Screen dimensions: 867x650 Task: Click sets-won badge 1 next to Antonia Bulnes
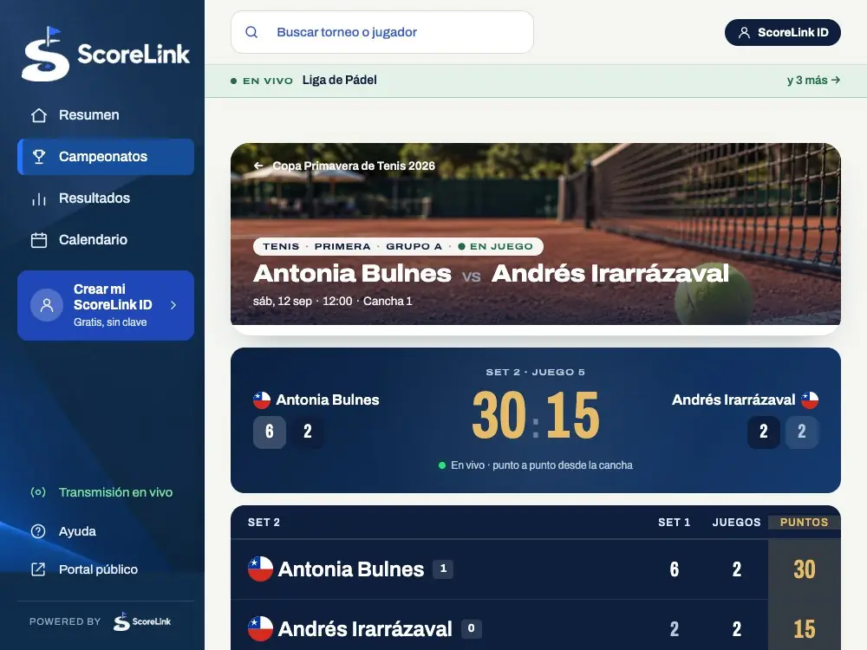tap(443, 569)
